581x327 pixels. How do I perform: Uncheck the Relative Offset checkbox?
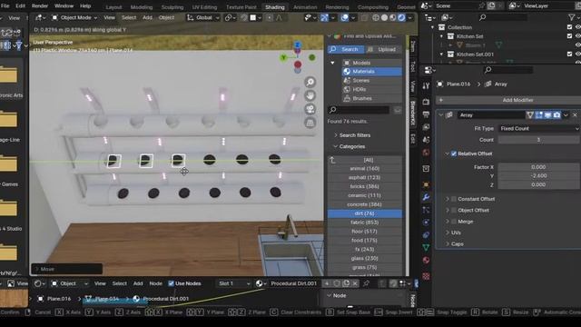click(x=454, y=154)
